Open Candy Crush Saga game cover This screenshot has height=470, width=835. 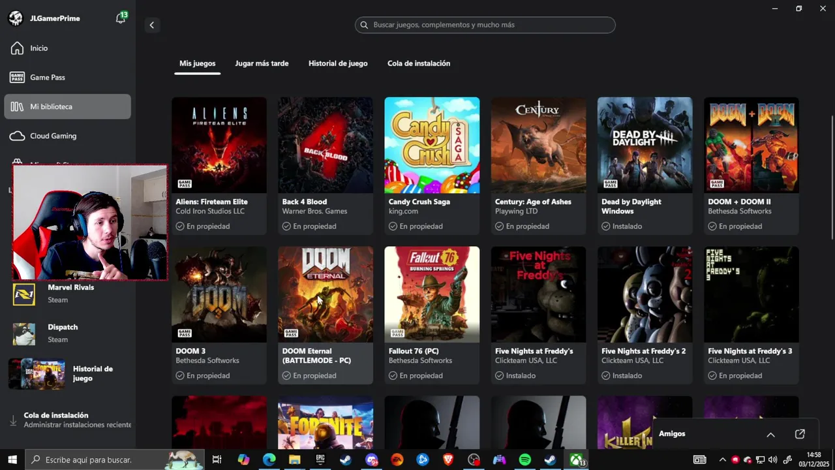click(x=432, y=145)
